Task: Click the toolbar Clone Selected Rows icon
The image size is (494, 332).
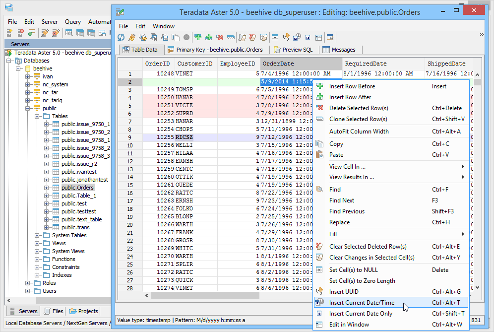Action: [x=231, y=37]
